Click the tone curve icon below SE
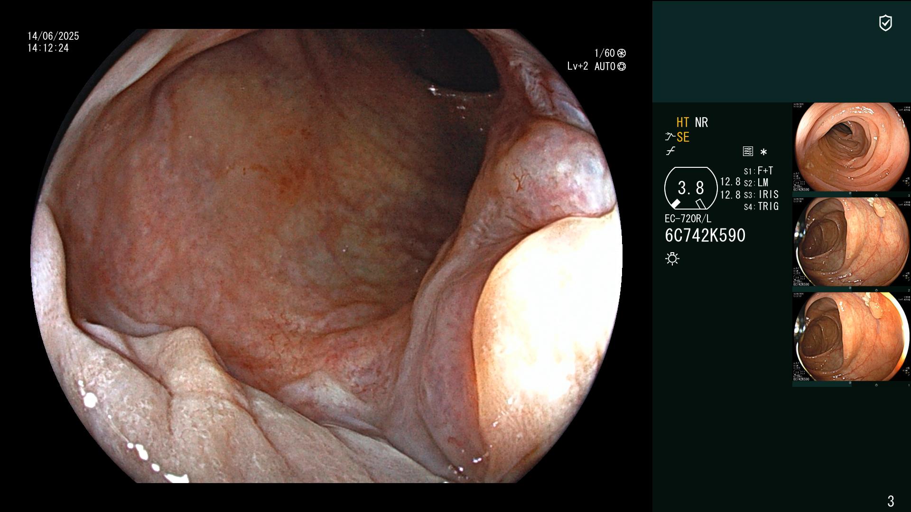The width and height of the screenshot is (911, 512). (x=670, y=151)
